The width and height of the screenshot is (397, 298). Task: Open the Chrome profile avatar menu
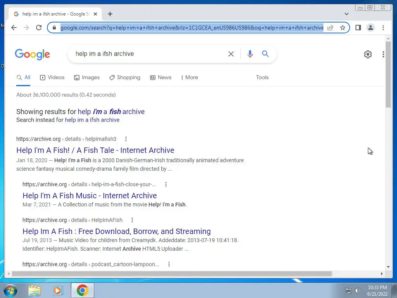(370, 28)
